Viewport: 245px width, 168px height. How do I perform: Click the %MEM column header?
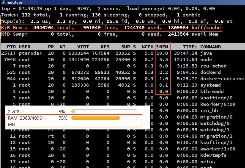[x=162, y=47]
